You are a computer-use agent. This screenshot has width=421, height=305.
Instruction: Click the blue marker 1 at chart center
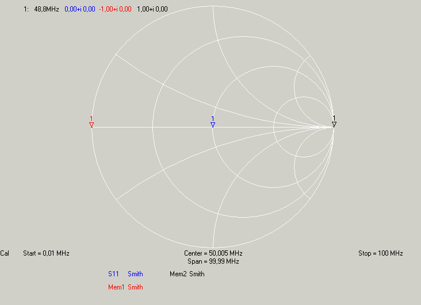click(x=213, y=122)
